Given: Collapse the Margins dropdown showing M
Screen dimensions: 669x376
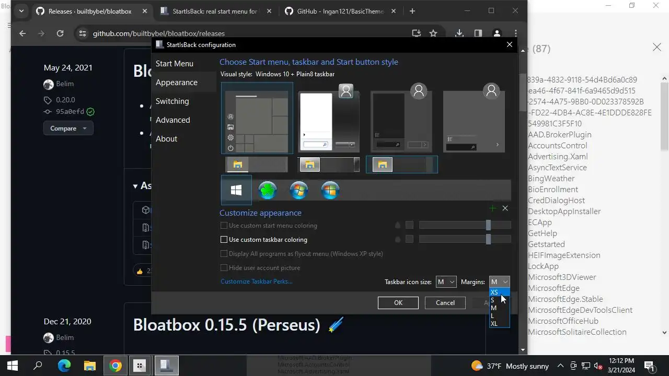Looking at the screenshot, I should [499, 281].
